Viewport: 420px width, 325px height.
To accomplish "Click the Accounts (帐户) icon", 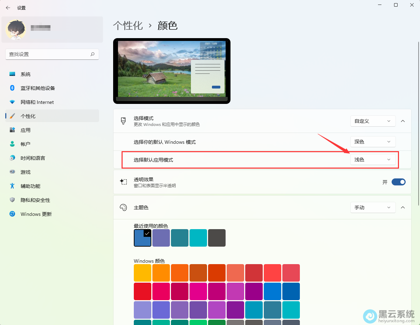I will (x=12, y=144).
